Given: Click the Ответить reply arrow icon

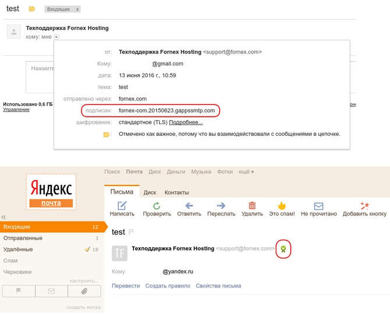Looking at the screenshot, I should tap(189, 205).
